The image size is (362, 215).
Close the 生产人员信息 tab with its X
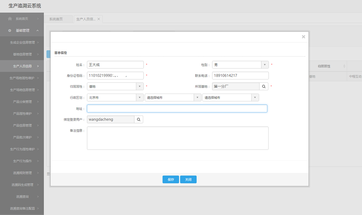pyautogui.click(x=99, y=19)
